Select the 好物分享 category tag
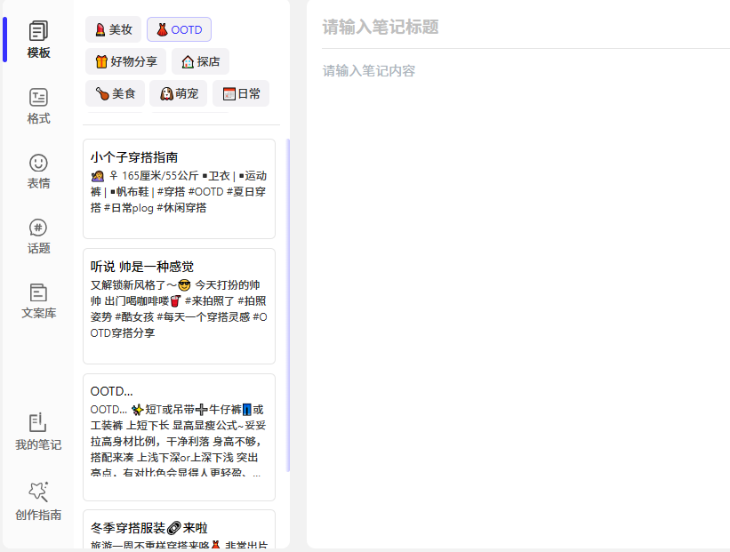Viewport: 730px width, 552px height. pyautogui.click(x=125, y=61)
